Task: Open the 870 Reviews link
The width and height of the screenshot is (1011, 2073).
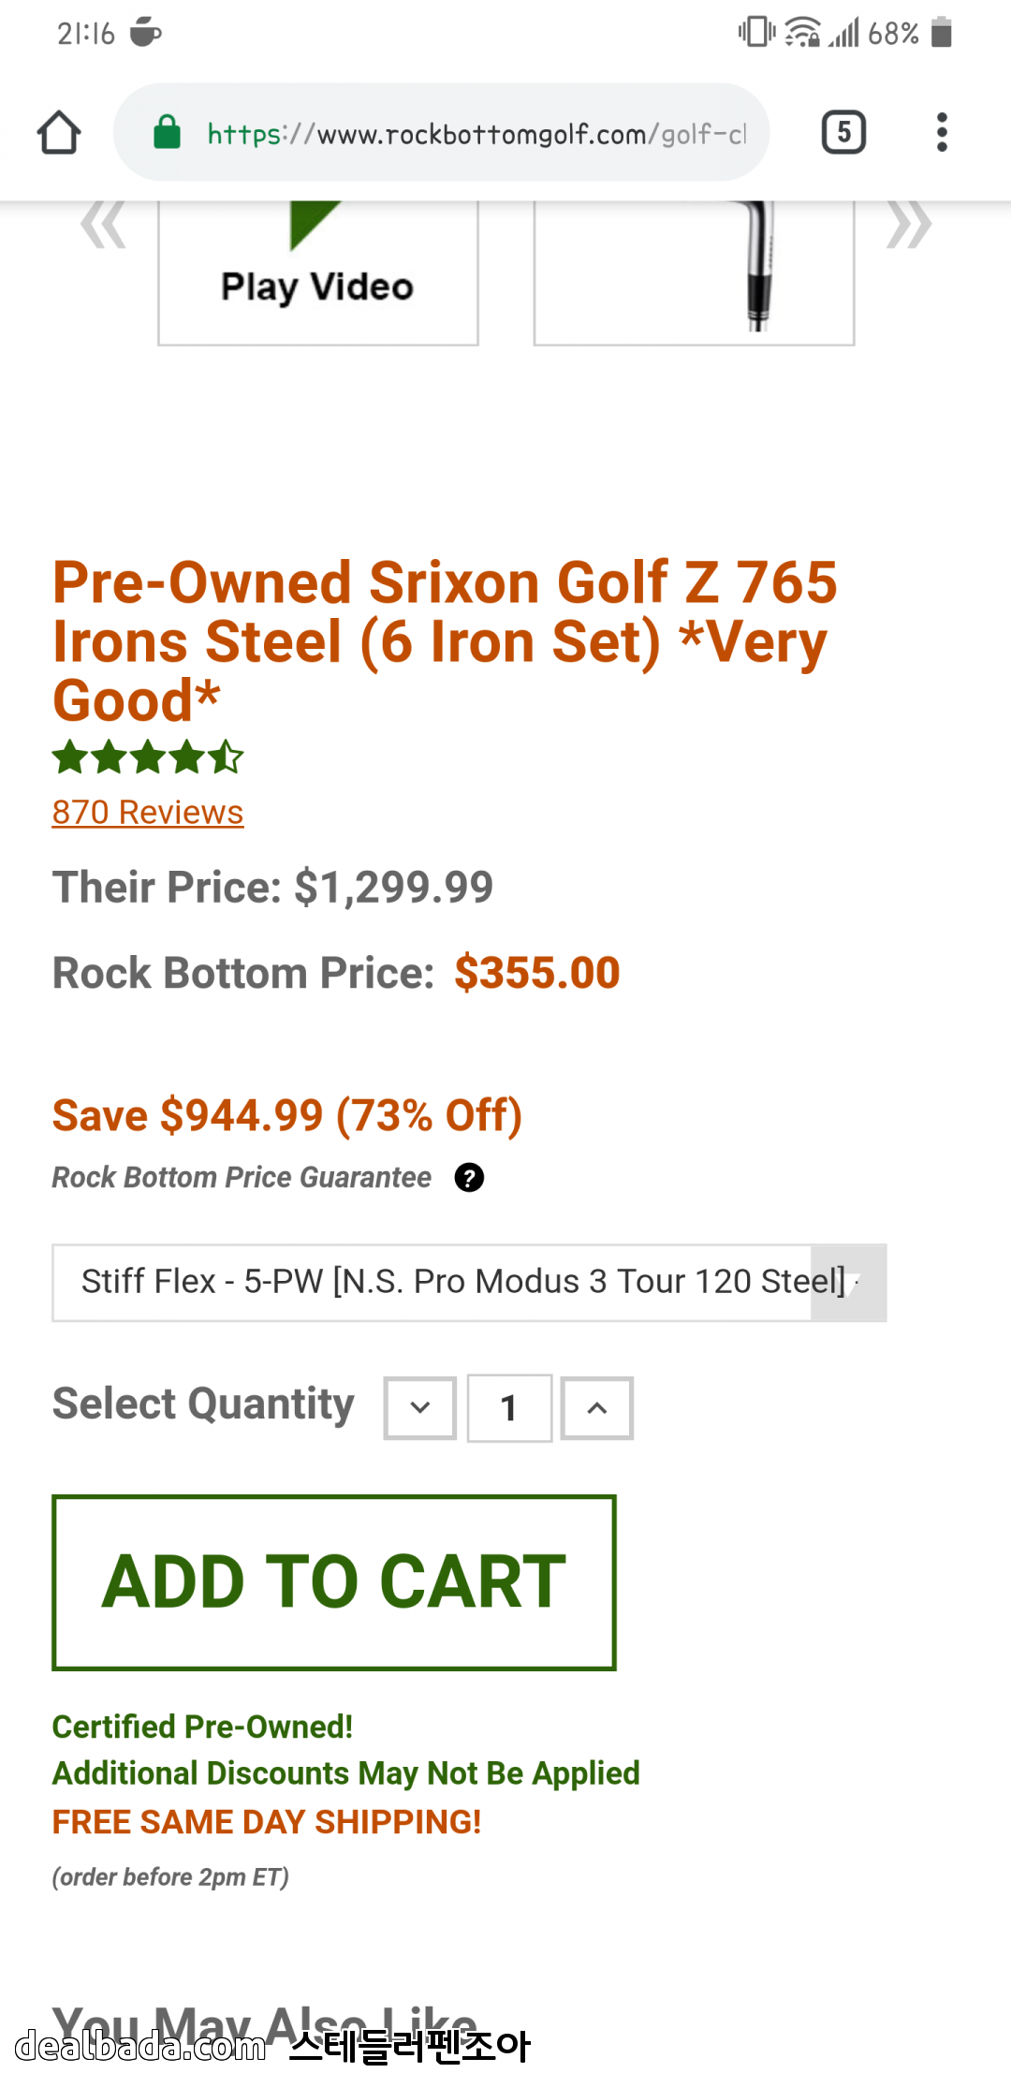Action: click(x=148, y=813)
